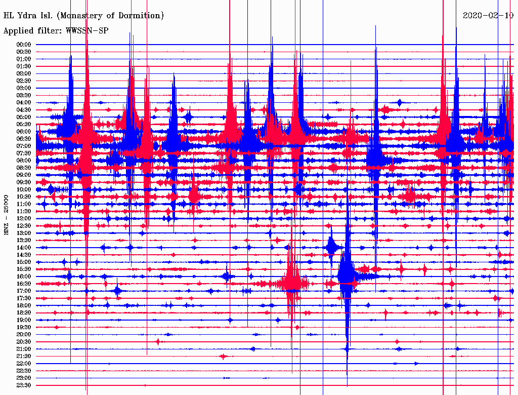
Task: Click the 12:00 time label
Action: (x=24, y=218)
